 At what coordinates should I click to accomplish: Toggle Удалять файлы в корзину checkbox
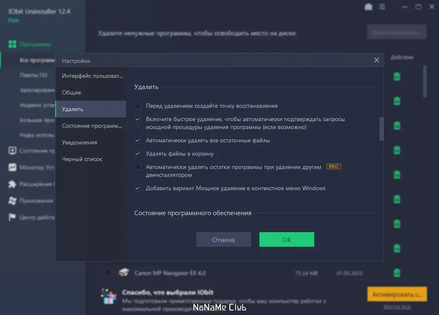click(x=138, y=154)
